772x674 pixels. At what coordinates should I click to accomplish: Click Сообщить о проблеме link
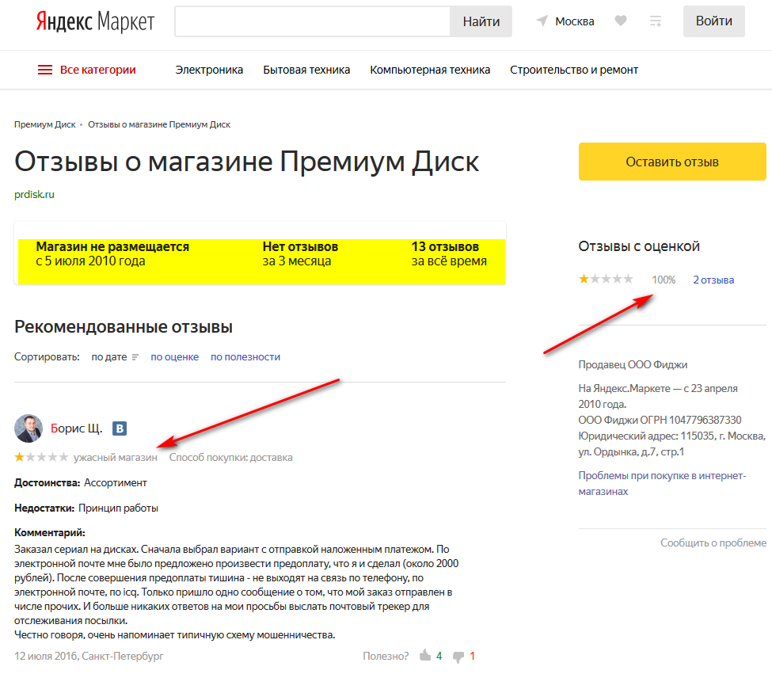point(713,543)
